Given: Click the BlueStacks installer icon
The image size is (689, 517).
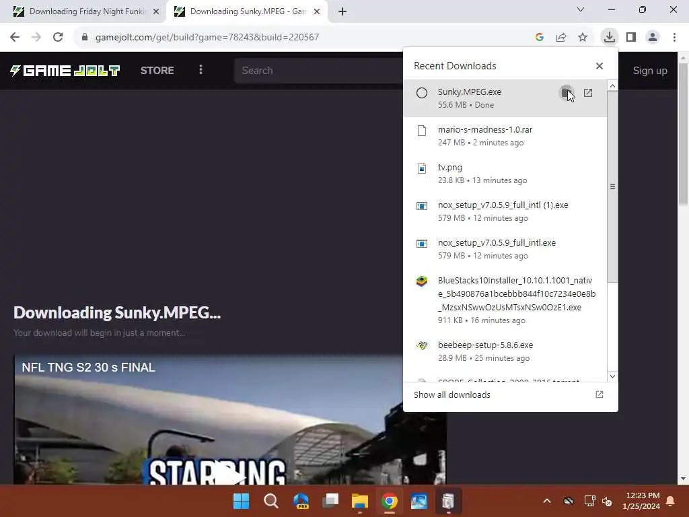Looking at the screenshot, I should tap(422, 281).
